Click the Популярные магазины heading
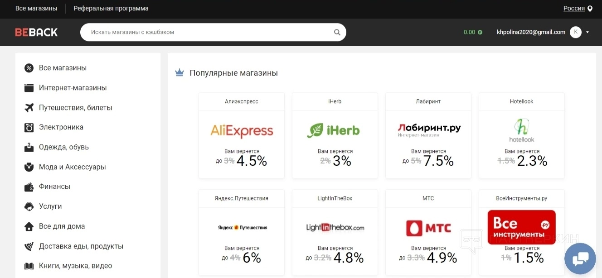 [234, 73]
